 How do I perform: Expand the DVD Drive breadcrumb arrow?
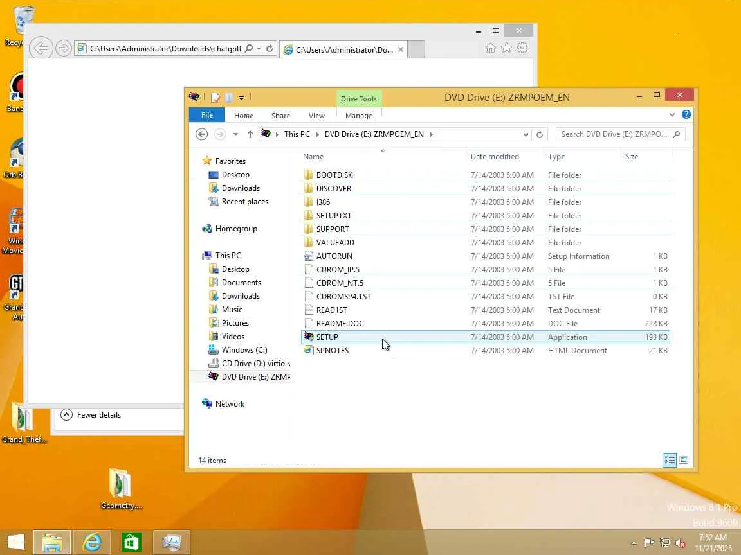coord(431,134)
